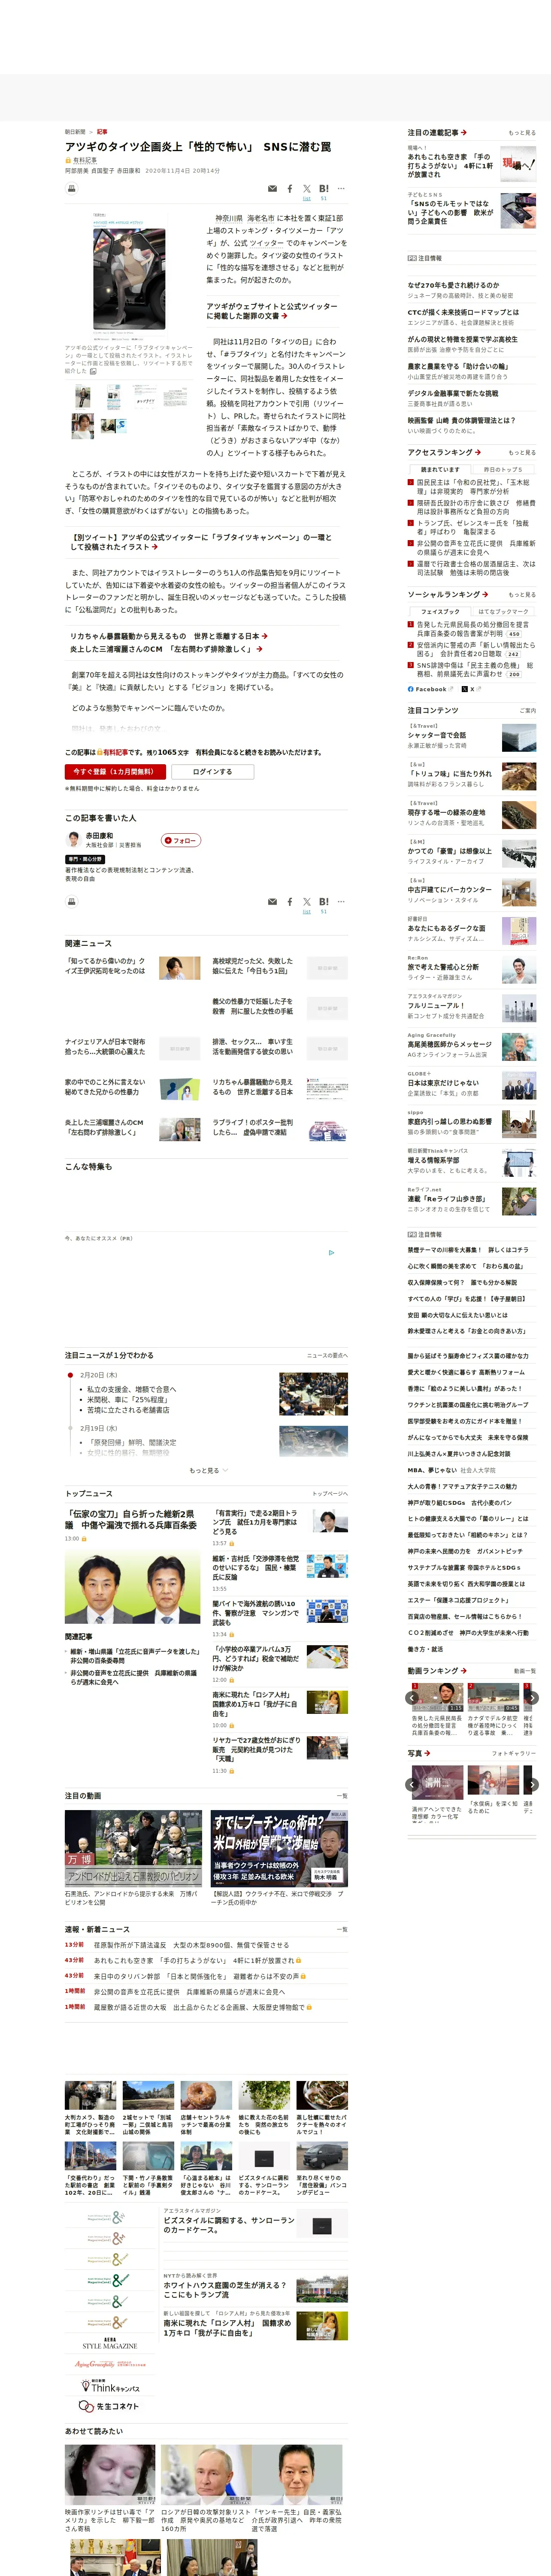The width and height of the screenshot is (551, 2576).
Task: Open the bottom share bar's more options
Action: [x=341, y=901]
